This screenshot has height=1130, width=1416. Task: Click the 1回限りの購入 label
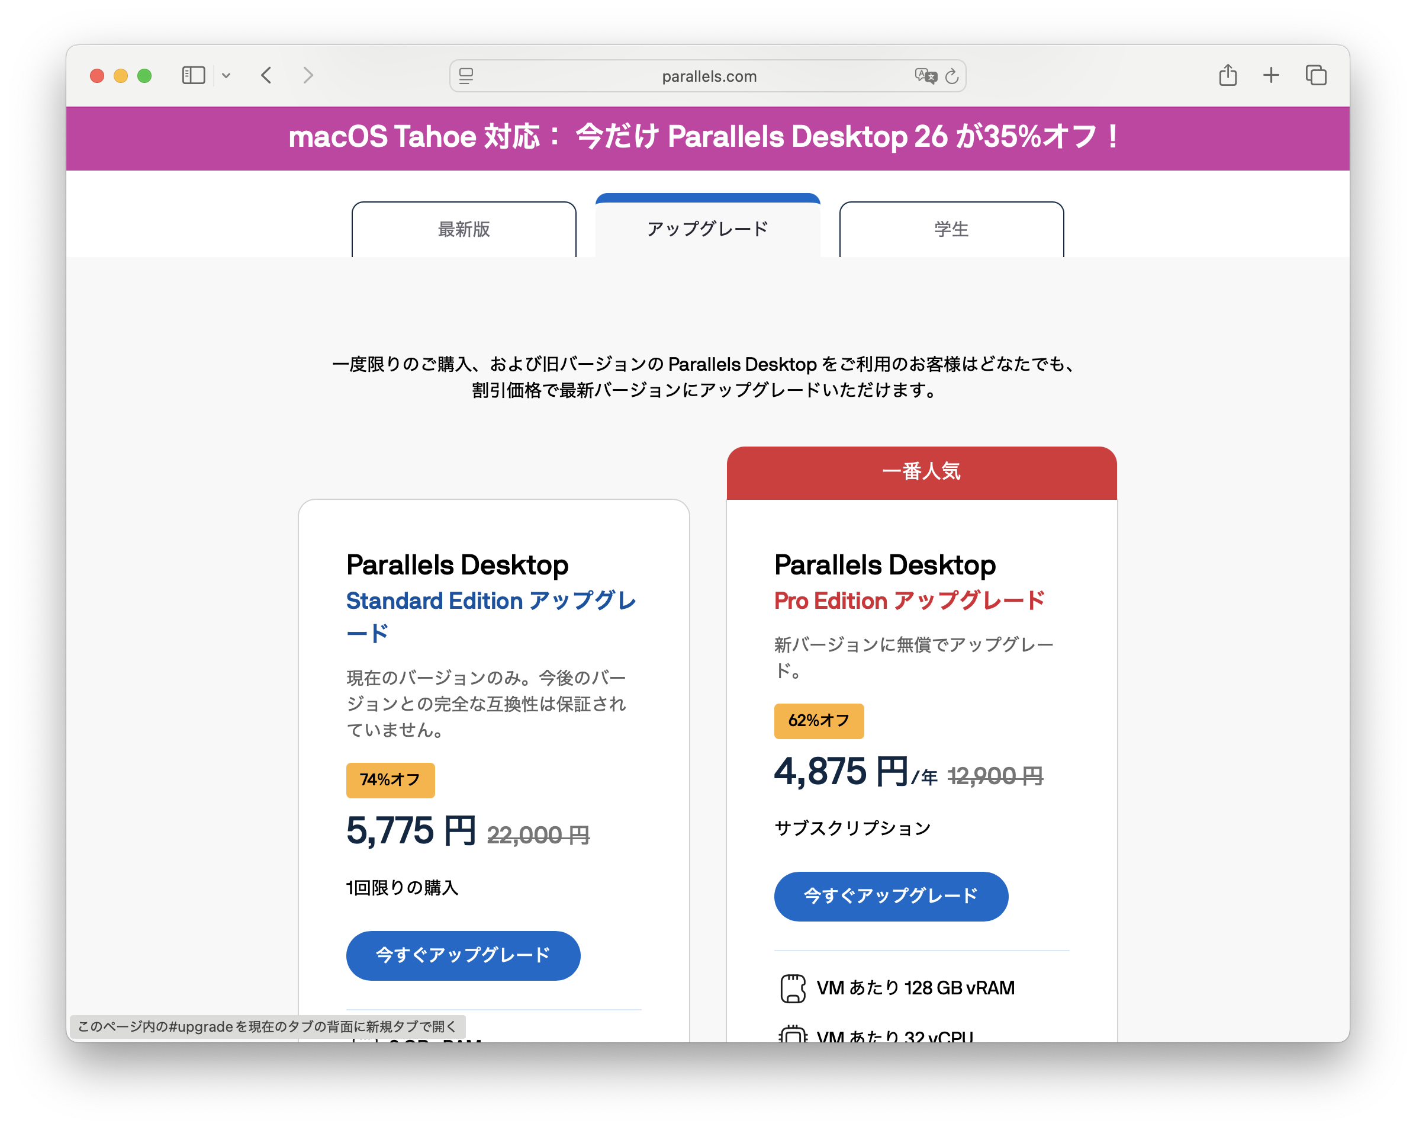(x=402, y=887)
